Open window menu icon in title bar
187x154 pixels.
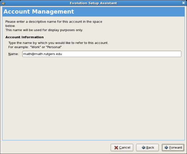3,3
